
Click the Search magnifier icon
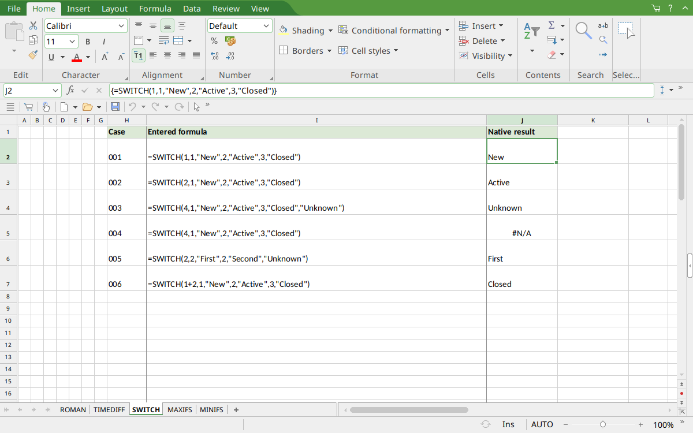pos(583,31)
